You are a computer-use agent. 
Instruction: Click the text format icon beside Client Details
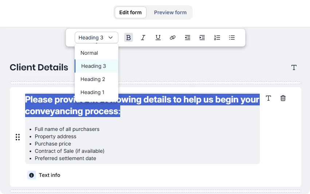[x=294, y=67]
